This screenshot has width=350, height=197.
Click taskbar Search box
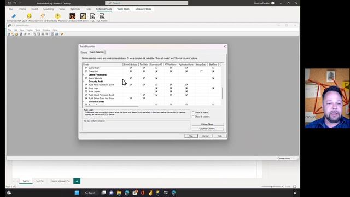coord(90,193)
